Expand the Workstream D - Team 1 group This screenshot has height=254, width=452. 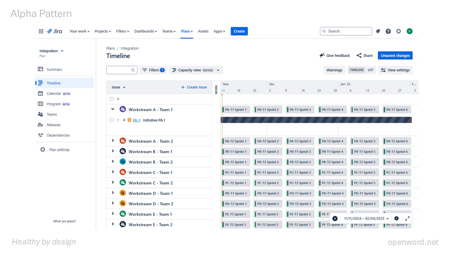coord(113,193)
